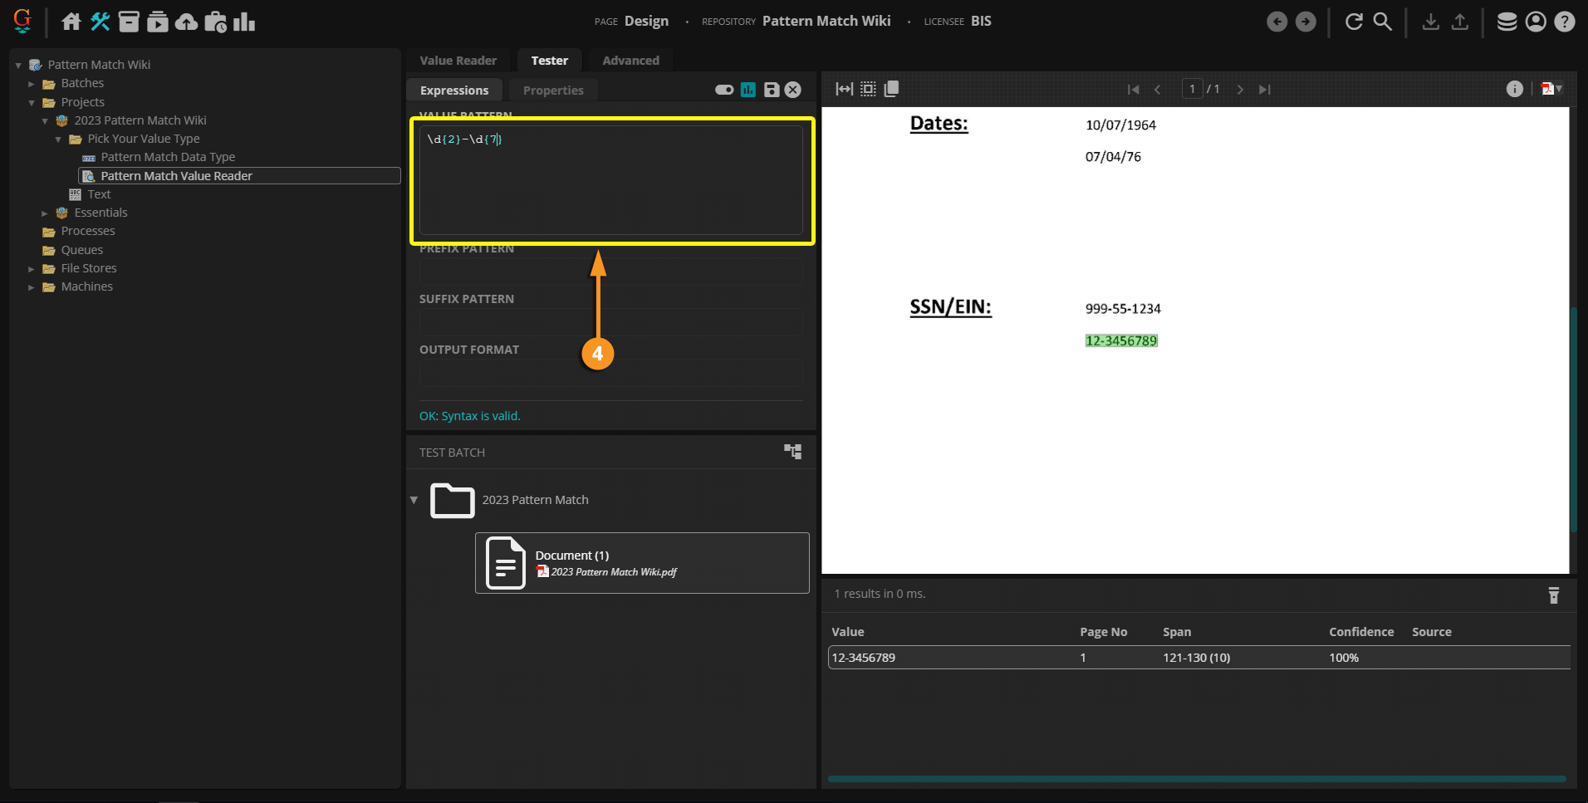The width and height of the screenshot is (1588, 803).
Task: Open the test batch tree selector icon
Action: coord(793,451)
